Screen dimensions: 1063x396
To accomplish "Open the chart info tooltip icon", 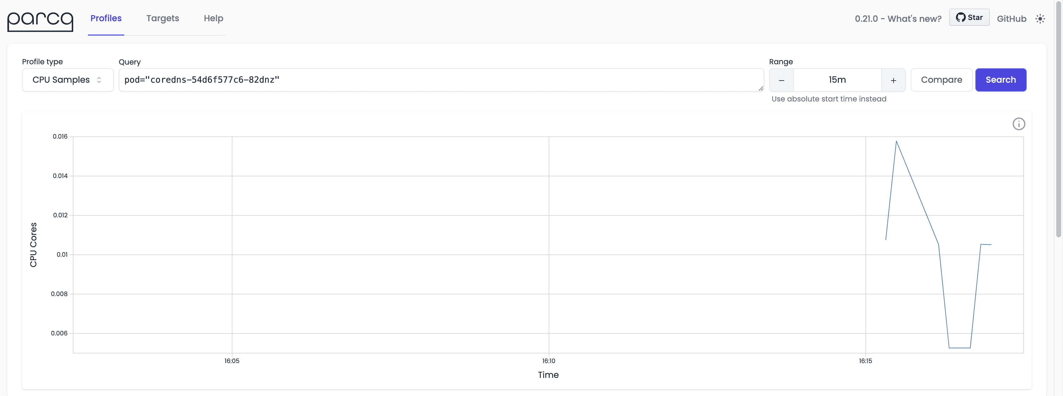I will click(x=1019, y=124).
